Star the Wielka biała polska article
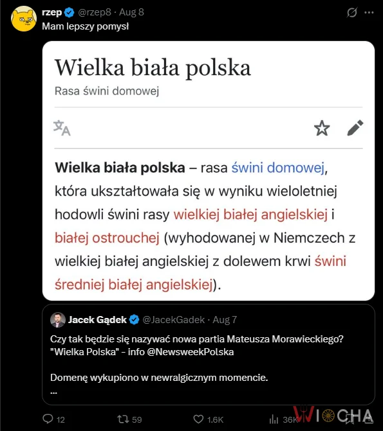The height and width of the screenshot is (431, 383). [322, 128]
